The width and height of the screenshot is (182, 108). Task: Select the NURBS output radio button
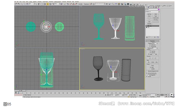pos(150,69)
